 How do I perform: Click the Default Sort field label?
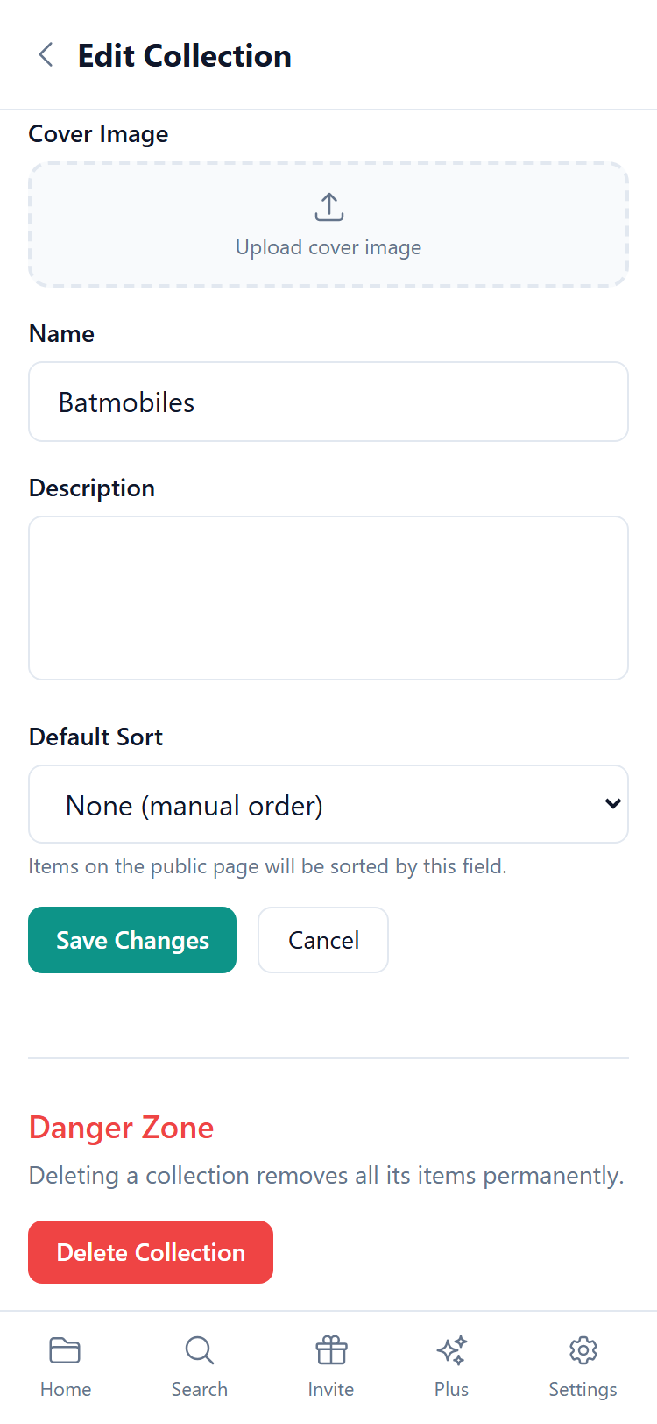tap(95, 737)
